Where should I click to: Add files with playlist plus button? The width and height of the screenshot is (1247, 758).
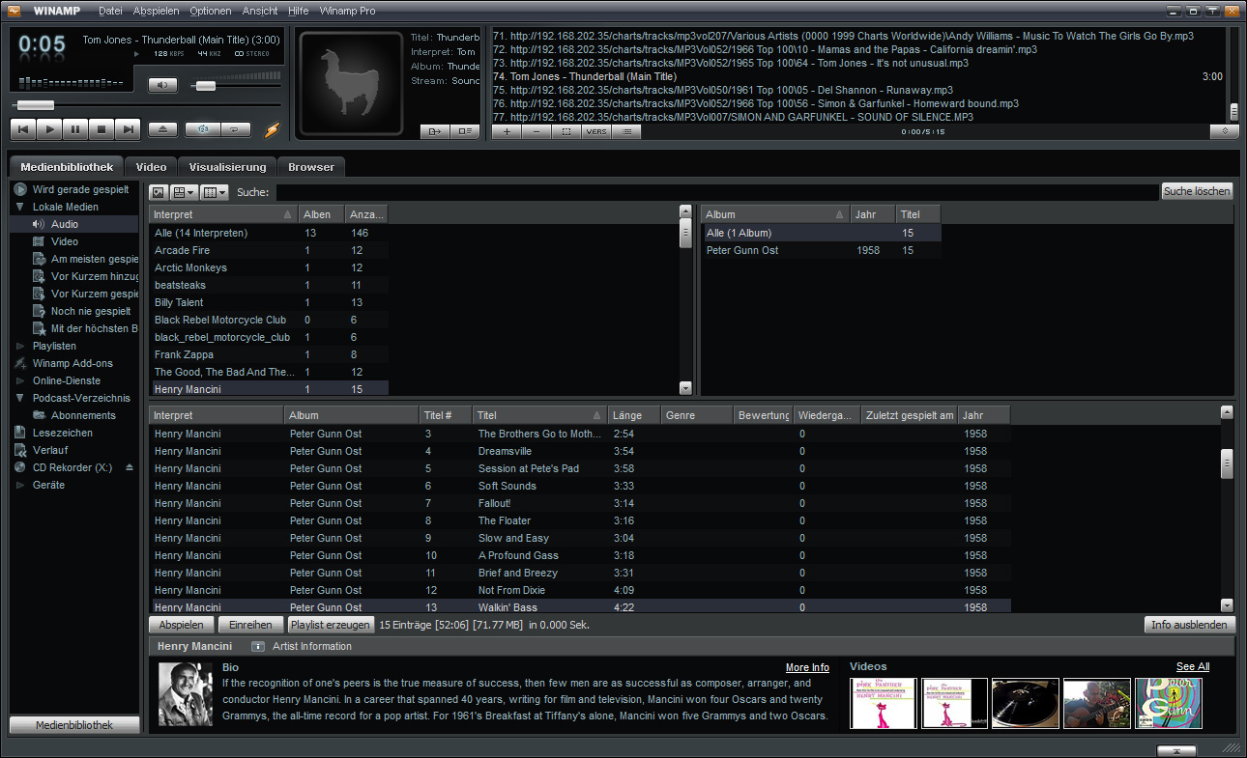[507, 131]
